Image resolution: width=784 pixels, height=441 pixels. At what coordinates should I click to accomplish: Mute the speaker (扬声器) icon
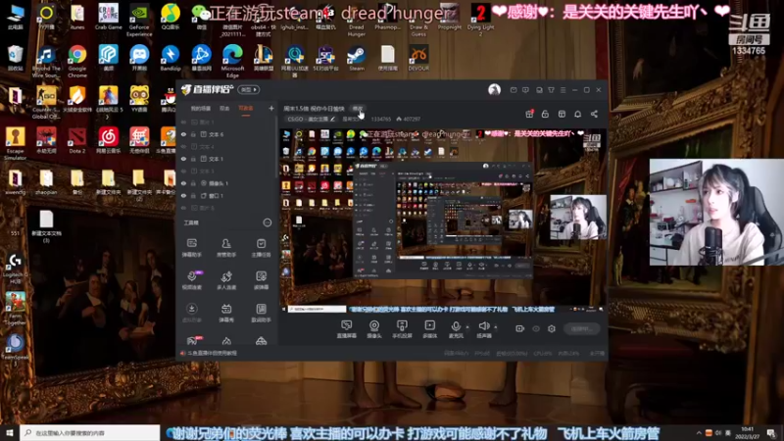[x=483, y=326]
